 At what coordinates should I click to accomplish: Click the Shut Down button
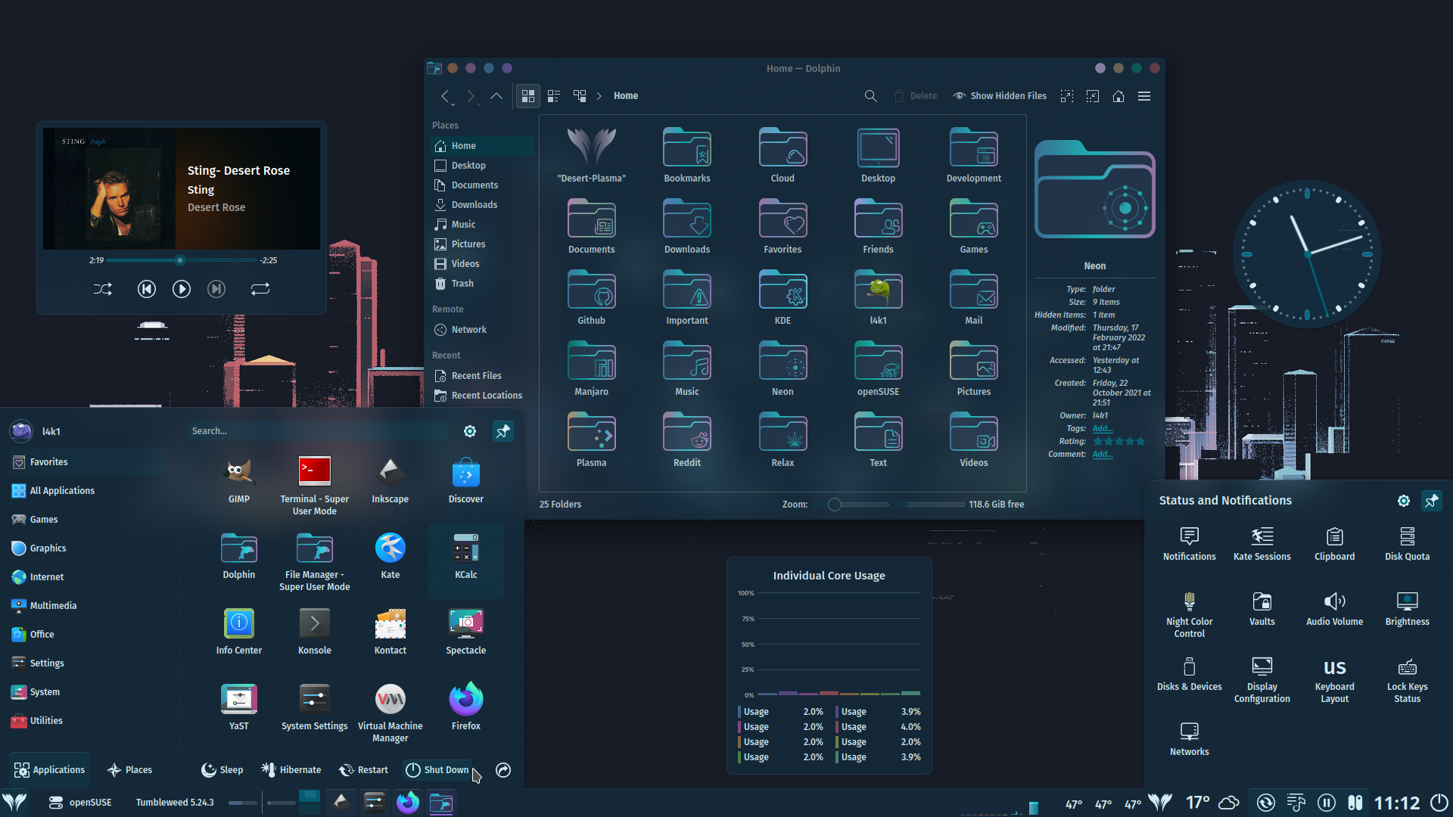[437, 770]
